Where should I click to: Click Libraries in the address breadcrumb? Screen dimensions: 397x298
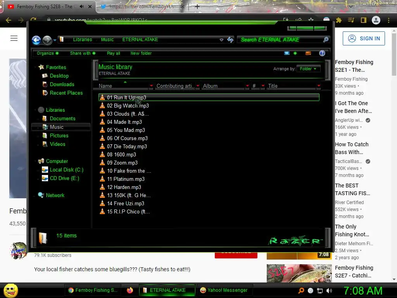(x=83, y=40)
